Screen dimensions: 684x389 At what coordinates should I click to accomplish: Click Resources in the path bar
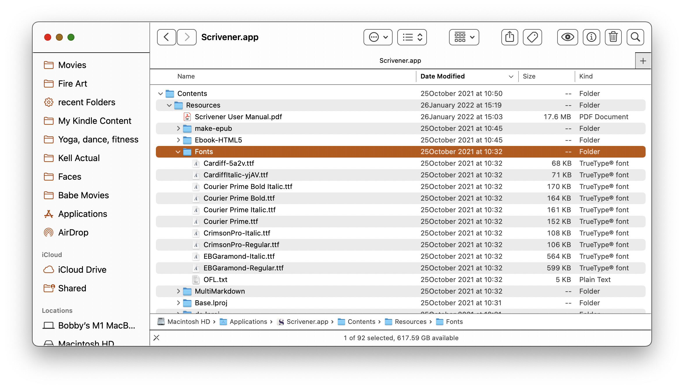click(406, 322)
